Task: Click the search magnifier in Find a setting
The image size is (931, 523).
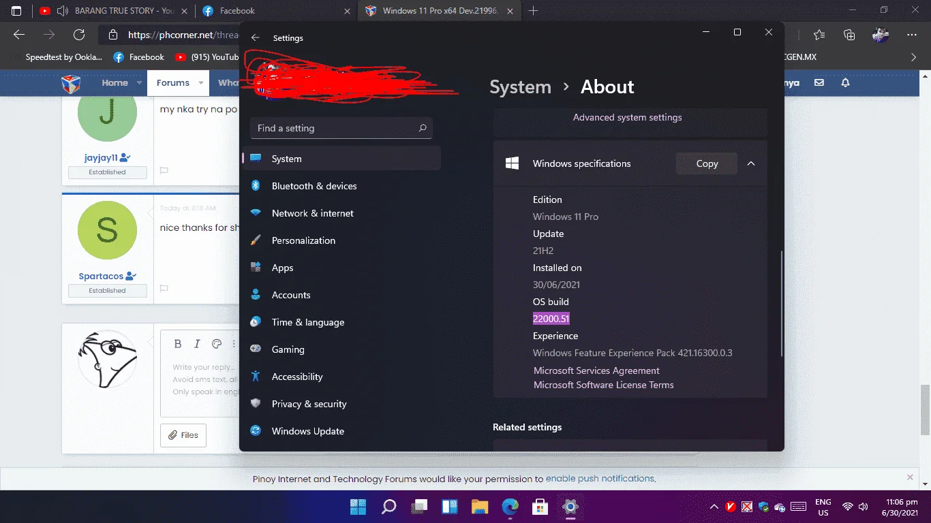Action: pos(423,128)
